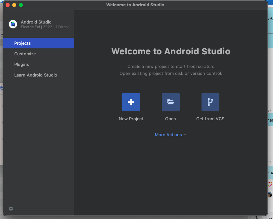This screenshot has width=273, height=219.
Task: Maximize the window with the green button
Action: point(21,5)
